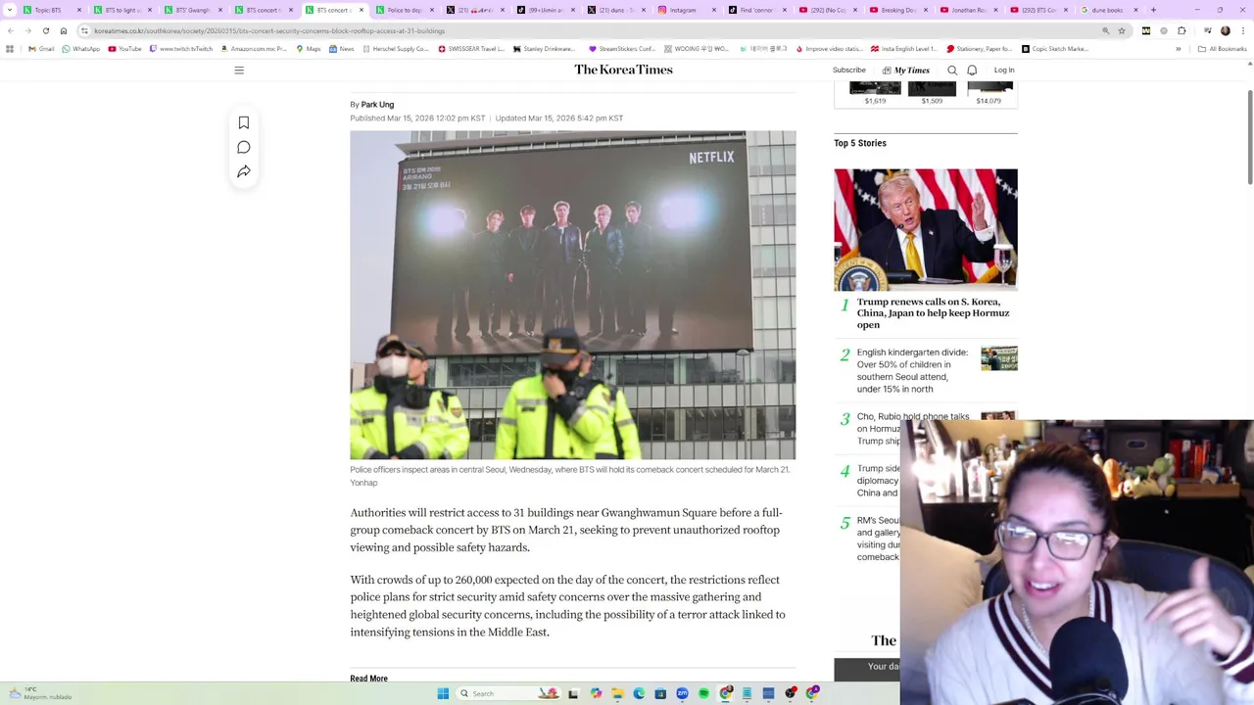This screenshot has width=1254, height=705.
Task: Open author Park Ung's page
Action: pos(377,105)
